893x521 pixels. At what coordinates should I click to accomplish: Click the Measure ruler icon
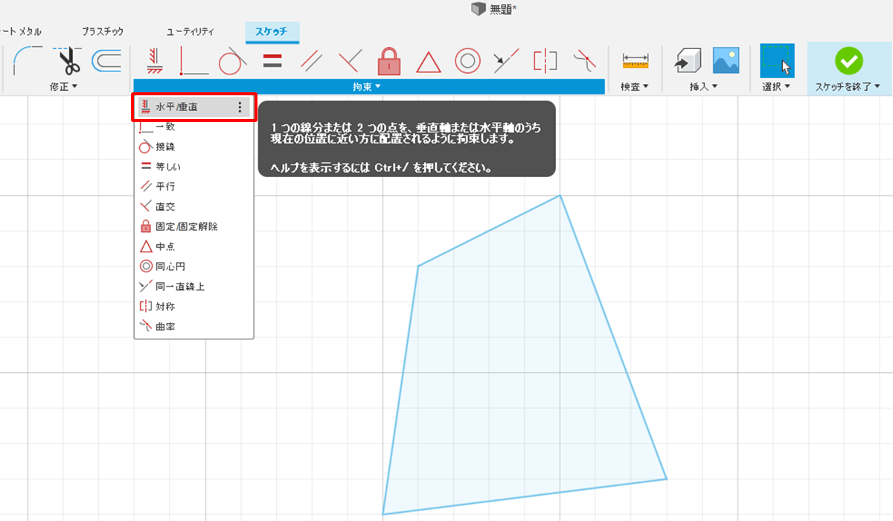tap(636, 61)
